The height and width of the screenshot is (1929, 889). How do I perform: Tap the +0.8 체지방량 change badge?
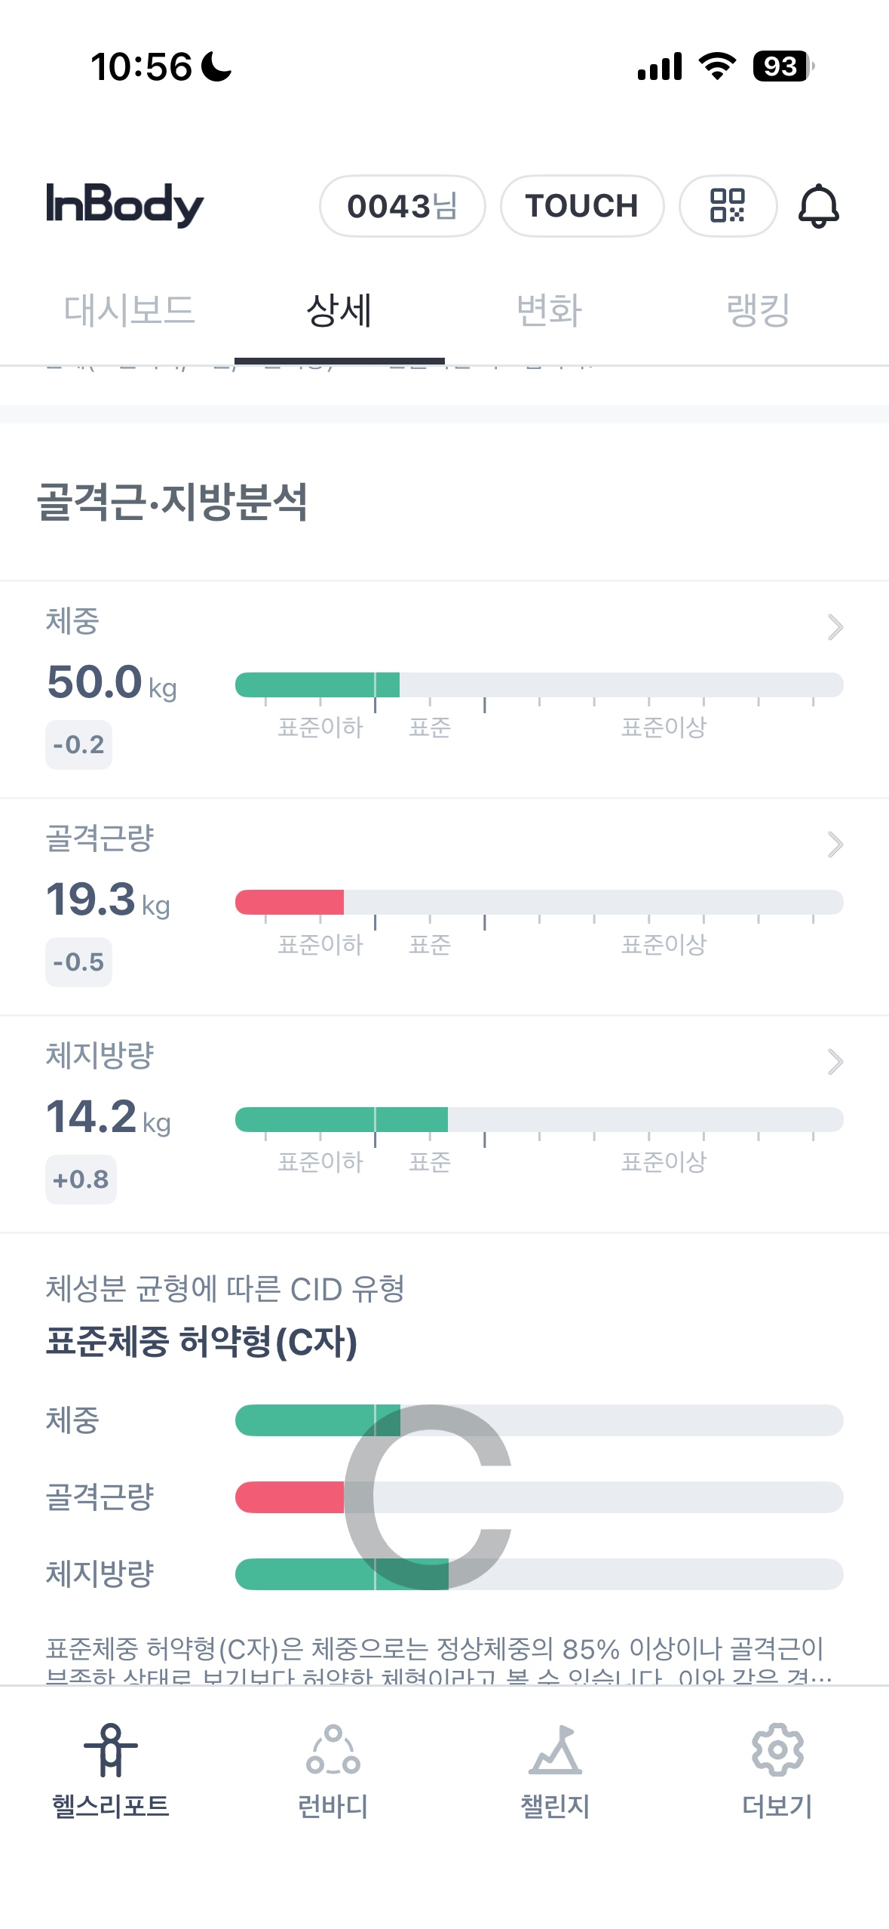[81, 1180]
